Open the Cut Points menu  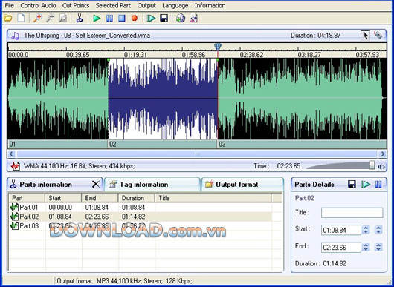76,5
